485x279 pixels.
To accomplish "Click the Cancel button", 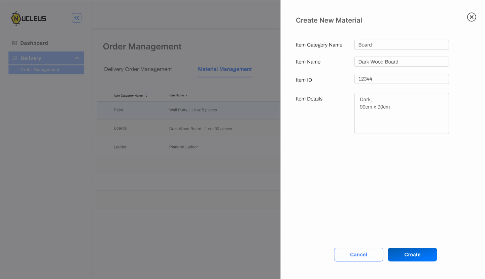I will [x=358, y=254].
